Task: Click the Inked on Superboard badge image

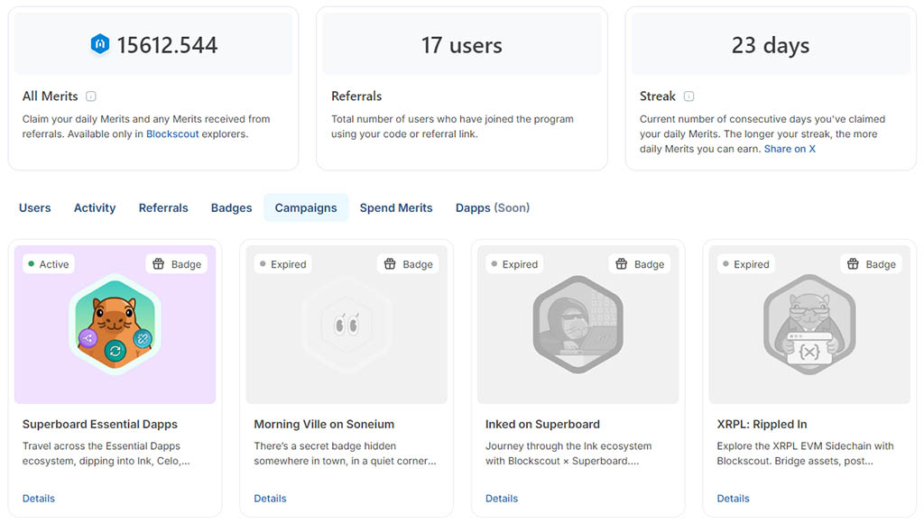Action: point(577,325)
